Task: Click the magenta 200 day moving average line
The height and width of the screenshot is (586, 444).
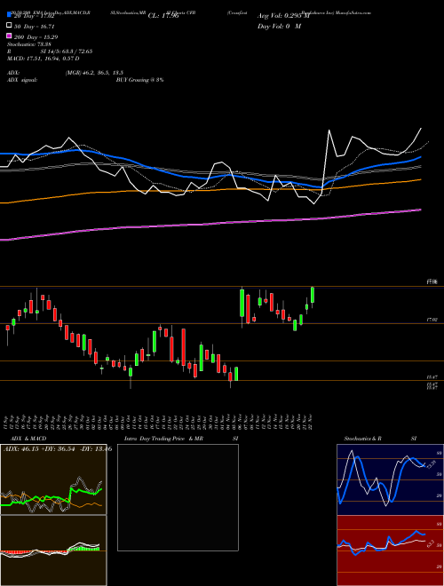Action: [210, 224]
